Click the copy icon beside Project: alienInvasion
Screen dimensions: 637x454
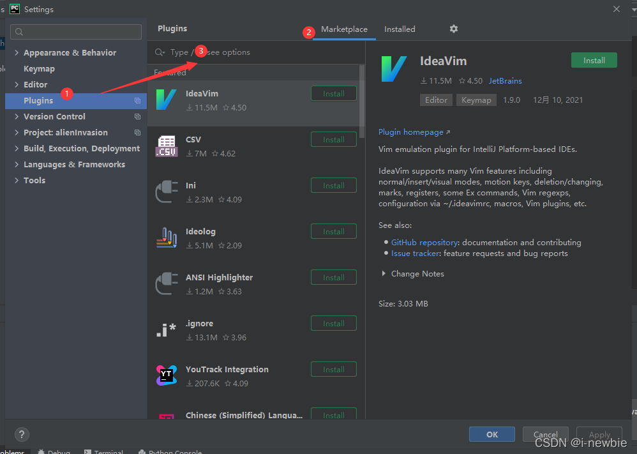(x=137, y=133)
